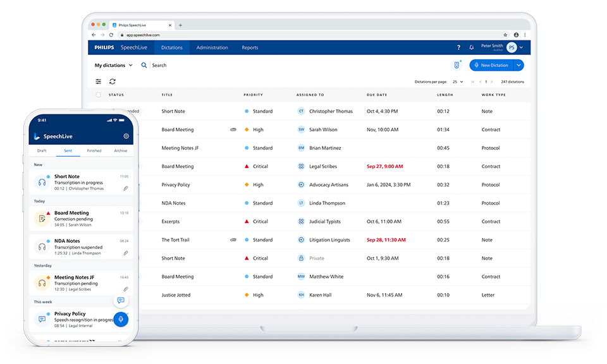Open the browser profile icon

click(516, 35)
